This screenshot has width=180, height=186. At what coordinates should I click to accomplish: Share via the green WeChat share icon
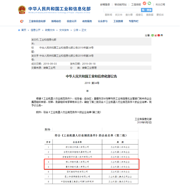(x=152, y=35)
